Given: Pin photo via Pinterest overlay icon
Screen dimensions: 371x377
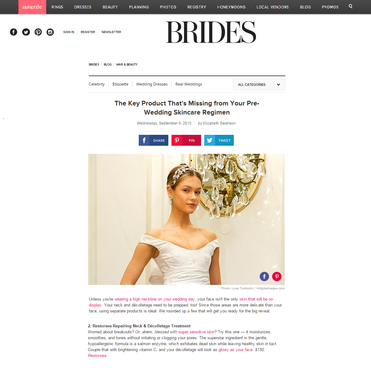Looking at the screenshot, I should click(x=277, y=276).
